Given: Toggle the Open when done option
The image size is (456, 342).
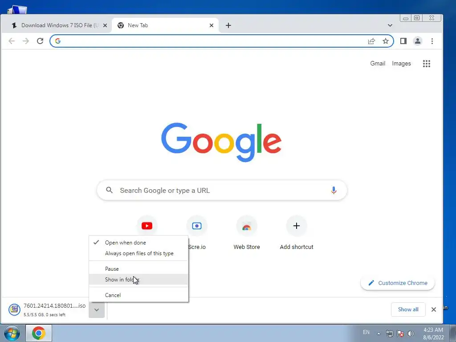Looking at the screenshot, I should 139,243.
